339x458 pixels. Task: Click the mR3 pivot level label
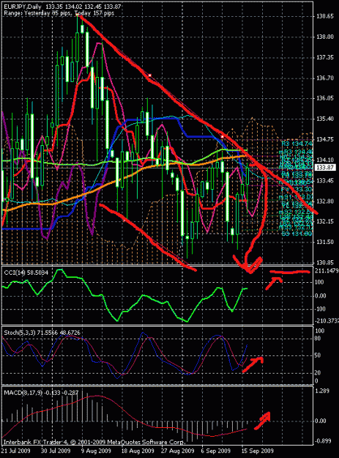[x=296, y=152]
